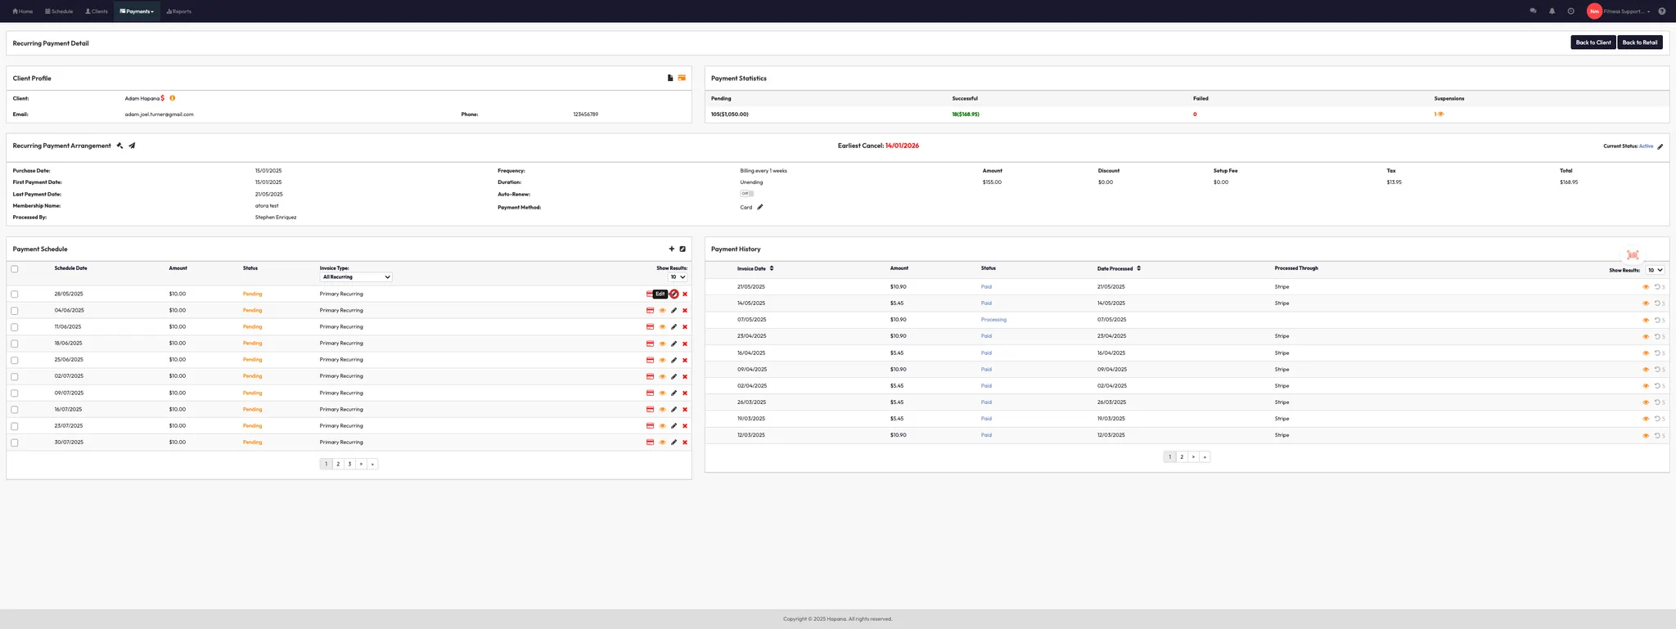Click the barcode scanner icon in Payment History
Screen dimensions: 1676x629
tap(1632, 255)
